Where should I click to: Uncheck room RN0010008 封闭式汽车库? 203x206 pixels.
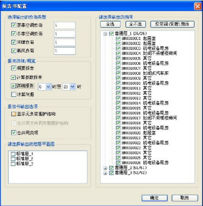coord(118,73)
